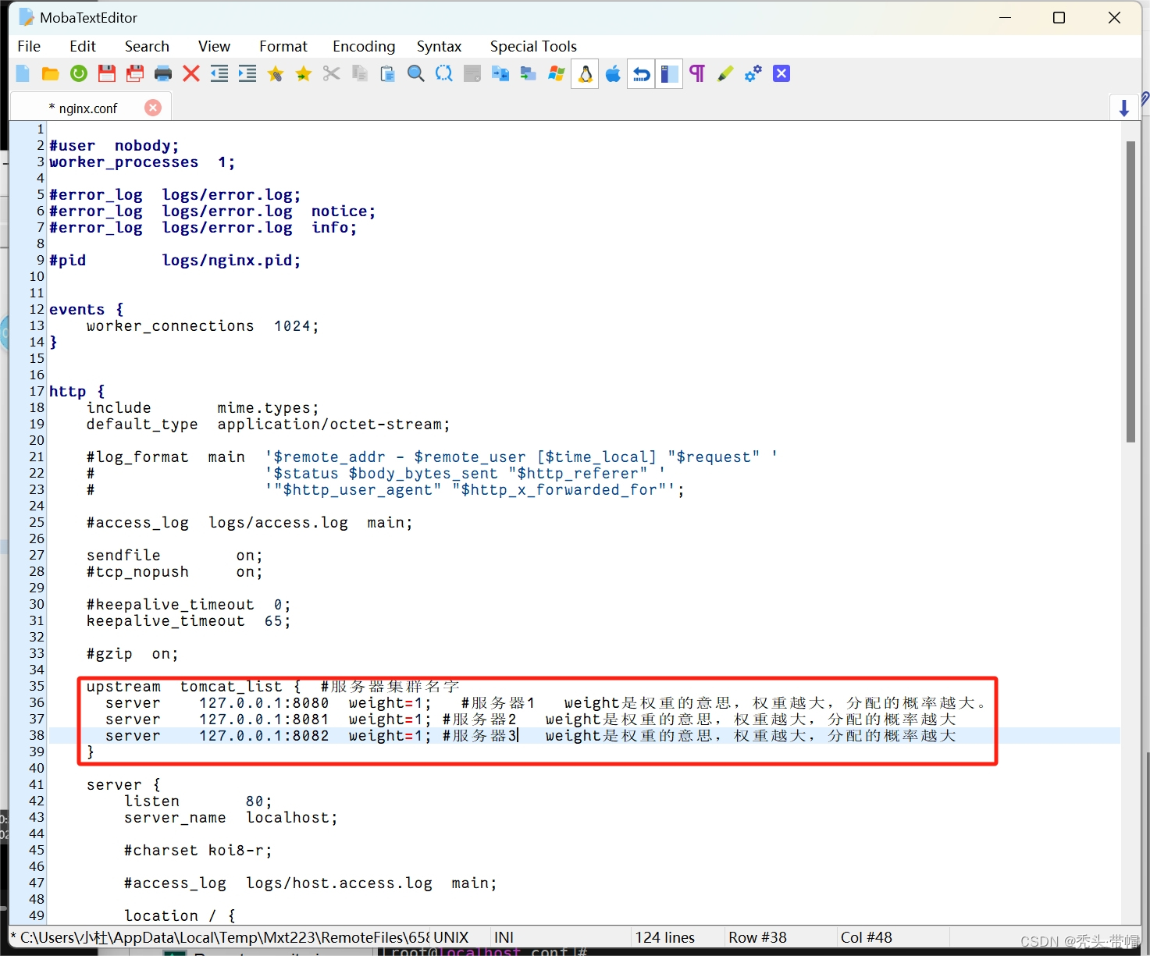Open a file using the folder icon
Image resolution: width=1150 pixels, height=956 pixels.
tap(51, 74)
